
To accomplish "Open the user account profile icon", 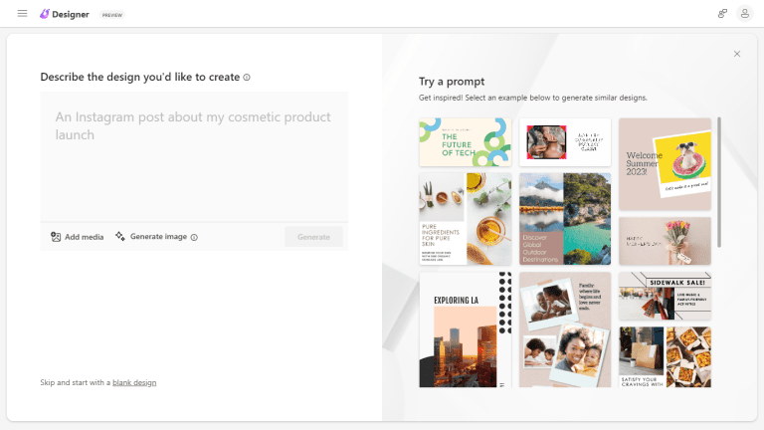I will coord(744,14).
